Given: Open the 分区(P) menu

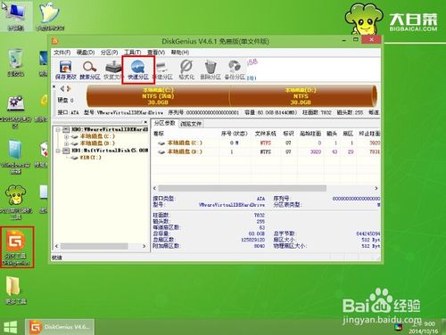Looking at the screenshot, I should (x=109, y=53).
